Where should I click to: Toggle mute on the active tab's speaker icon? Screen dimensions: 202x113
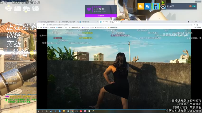116,22
